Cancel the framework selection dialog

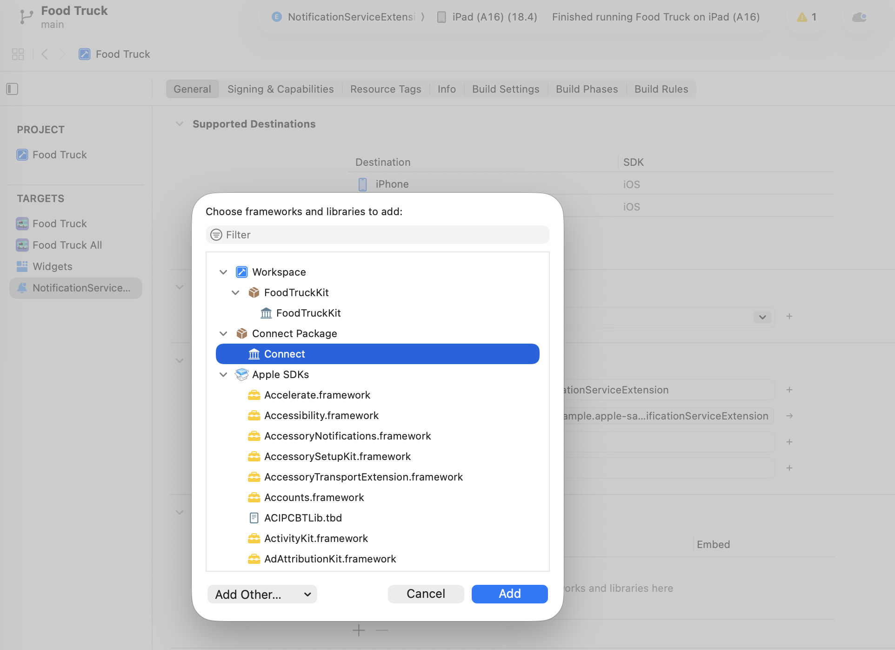[x=426, y=594]
